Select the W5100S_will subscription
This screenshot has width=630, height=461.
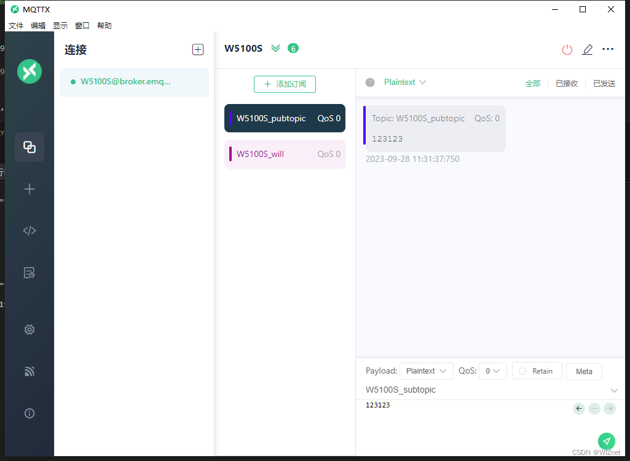pos(285,154)
